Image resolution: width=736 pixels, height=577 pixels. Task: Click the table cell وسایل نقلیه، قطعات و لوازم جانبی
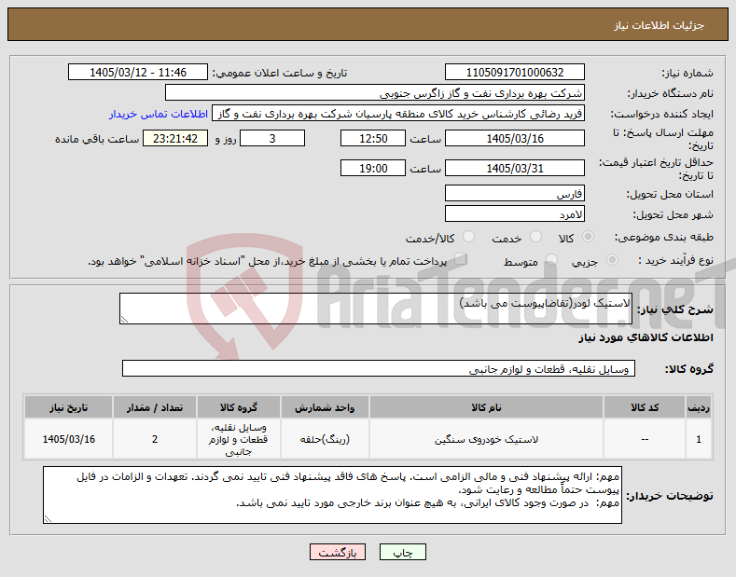[x=239, y=440]
